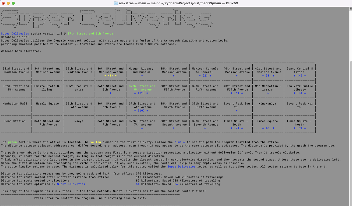Image resolution: width=352 pixels, height=206 pixels.
Task: Click the blue '* (11) *' marker
Action: [141, 93]
